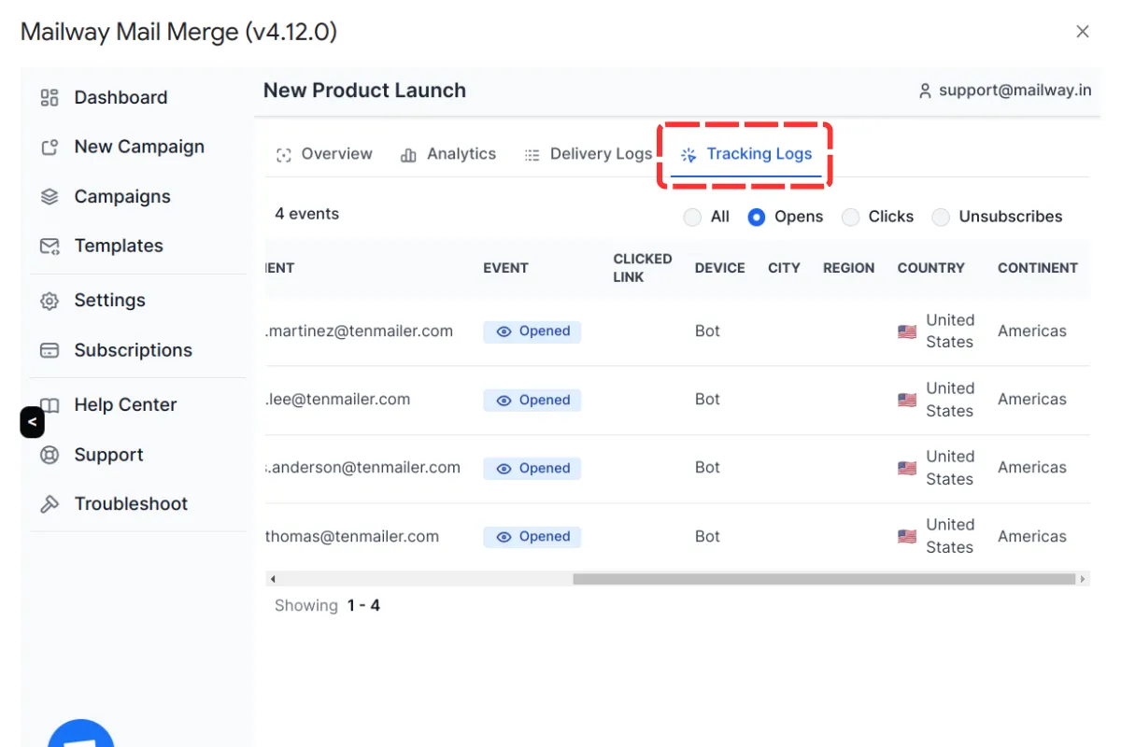Click the horizontal scrollbar thumb
1121x747 pixels.
coord(824,579)
